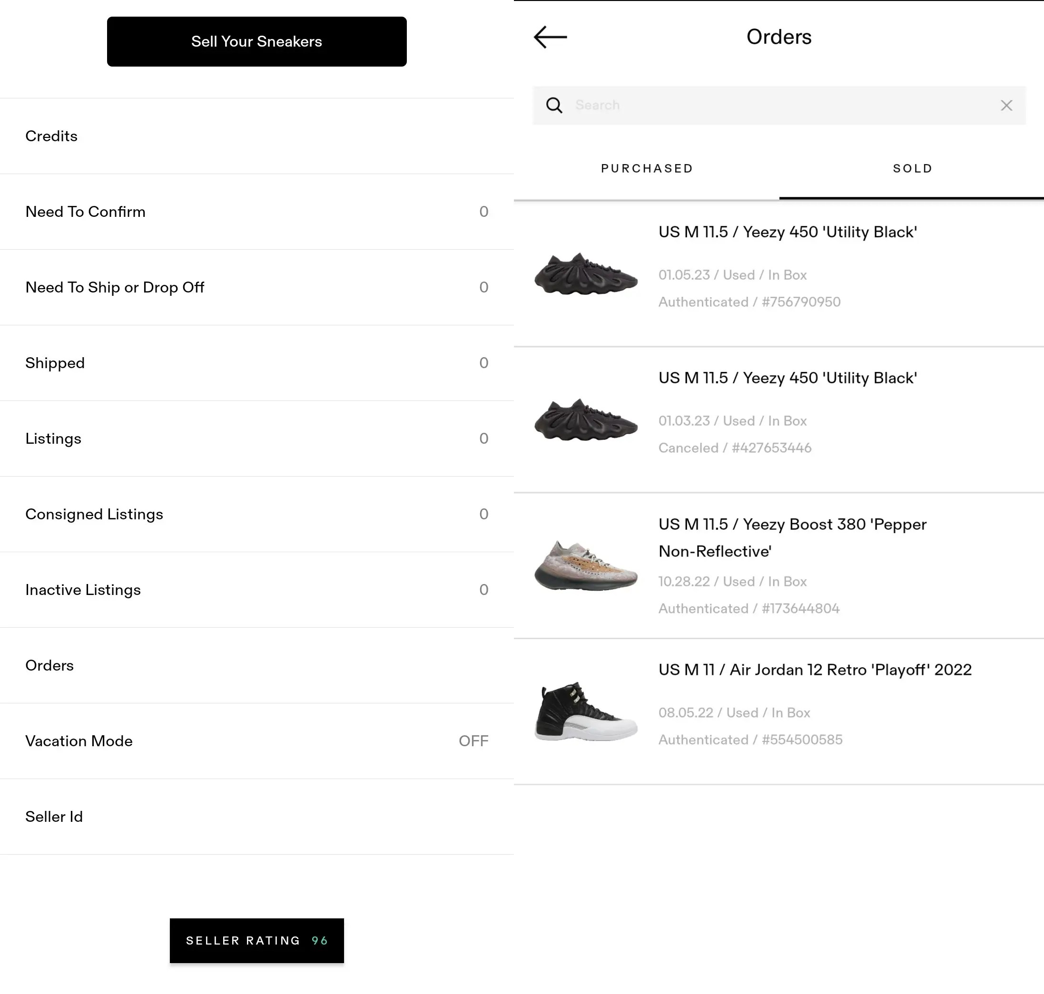
Task: Open the Orders menu row
Action: click(256, 665)
